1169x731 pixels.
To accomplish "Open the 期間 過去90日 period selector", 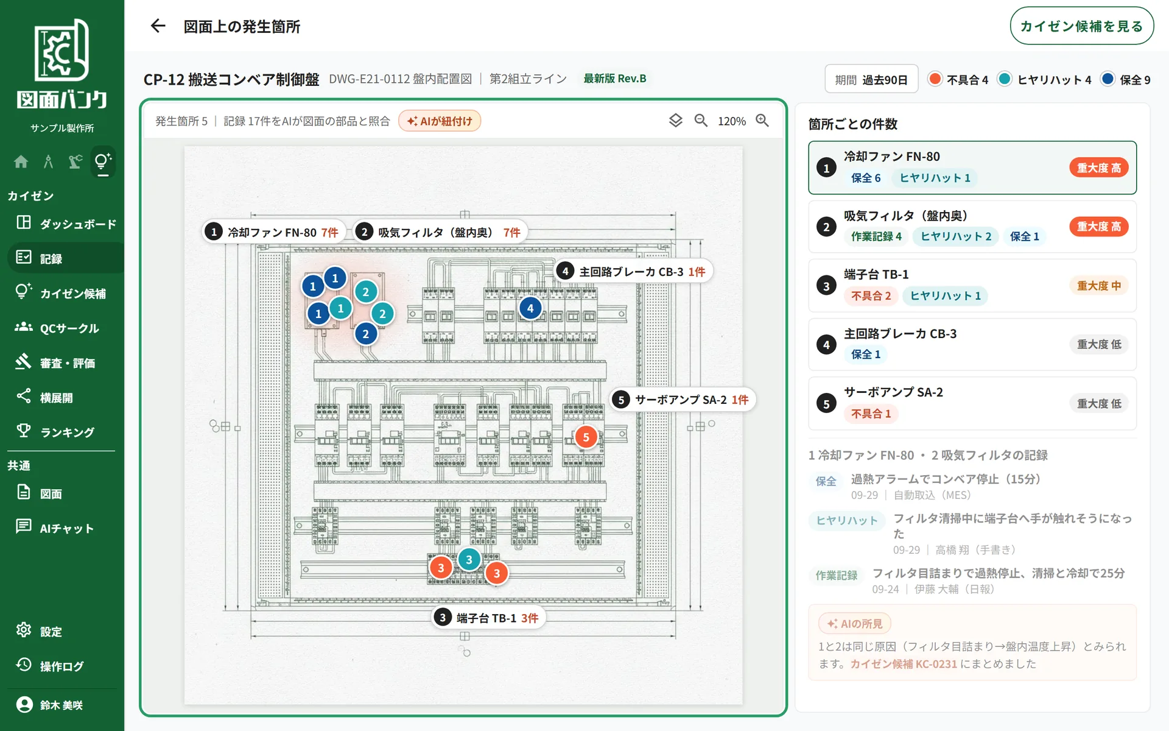I will pyautogui.click(x=871, y=79).
